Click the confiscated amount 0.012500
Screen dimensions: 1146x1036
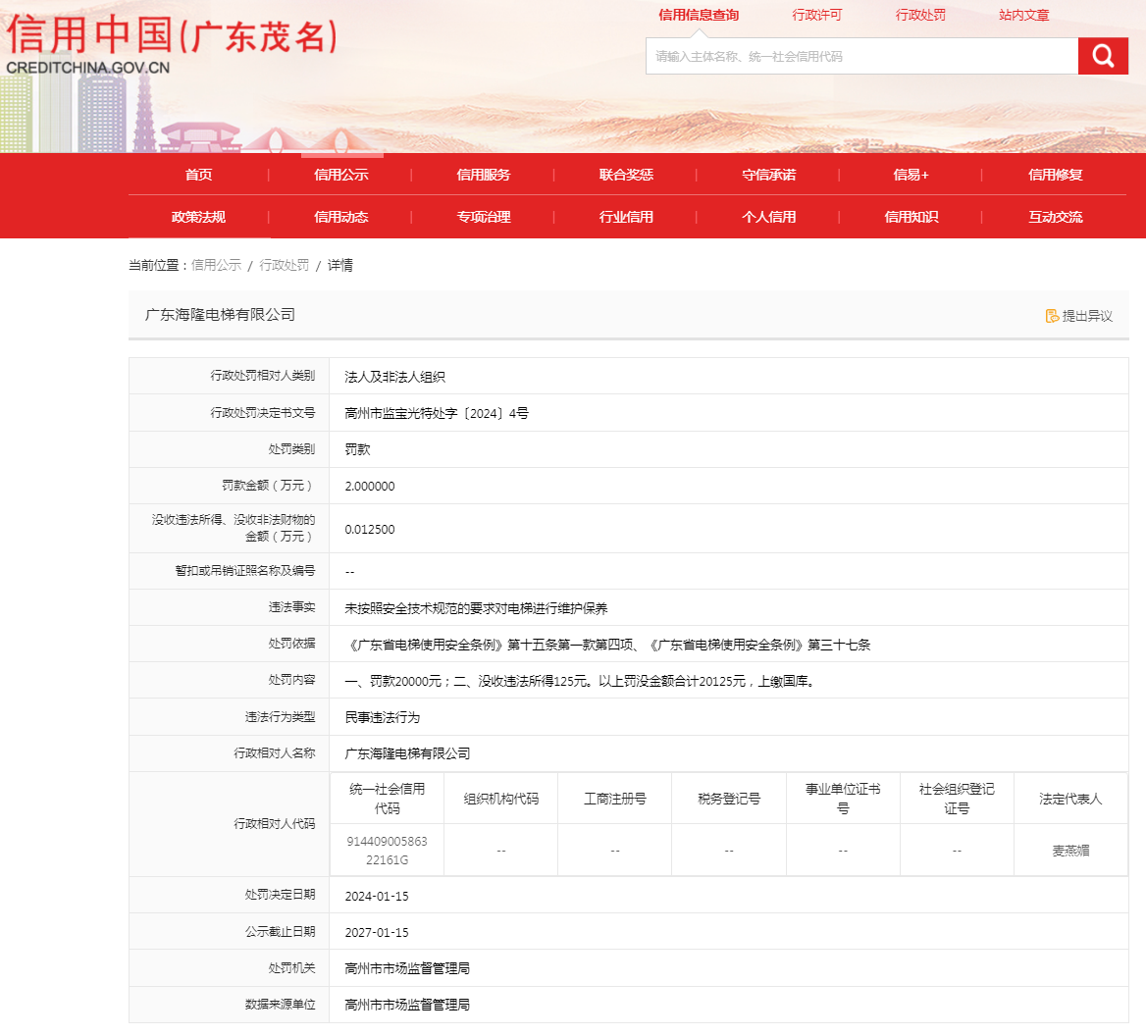tap(370, 530)
